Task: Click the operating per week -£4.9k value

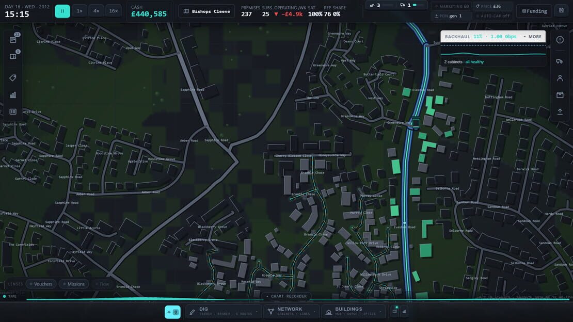Action: pos(289,14)
